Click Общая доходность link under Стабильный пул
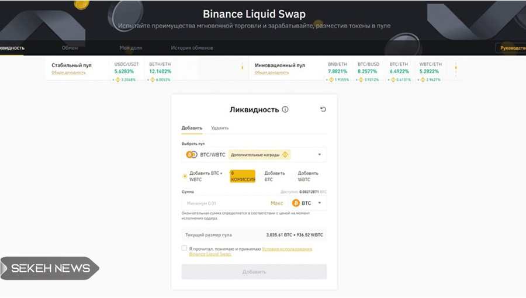526x298 pixels. tap(68, 72)
